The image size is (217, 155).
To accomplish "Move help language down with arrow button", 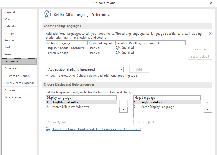I will click(x=207, y=110).
